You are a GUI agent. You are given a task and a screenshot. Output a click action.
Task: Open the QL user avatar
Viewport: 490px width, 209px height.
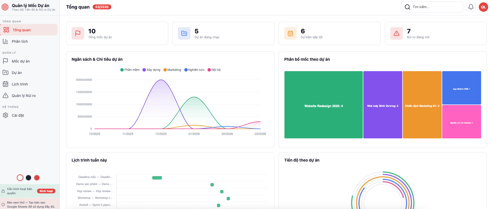point(483,7)
